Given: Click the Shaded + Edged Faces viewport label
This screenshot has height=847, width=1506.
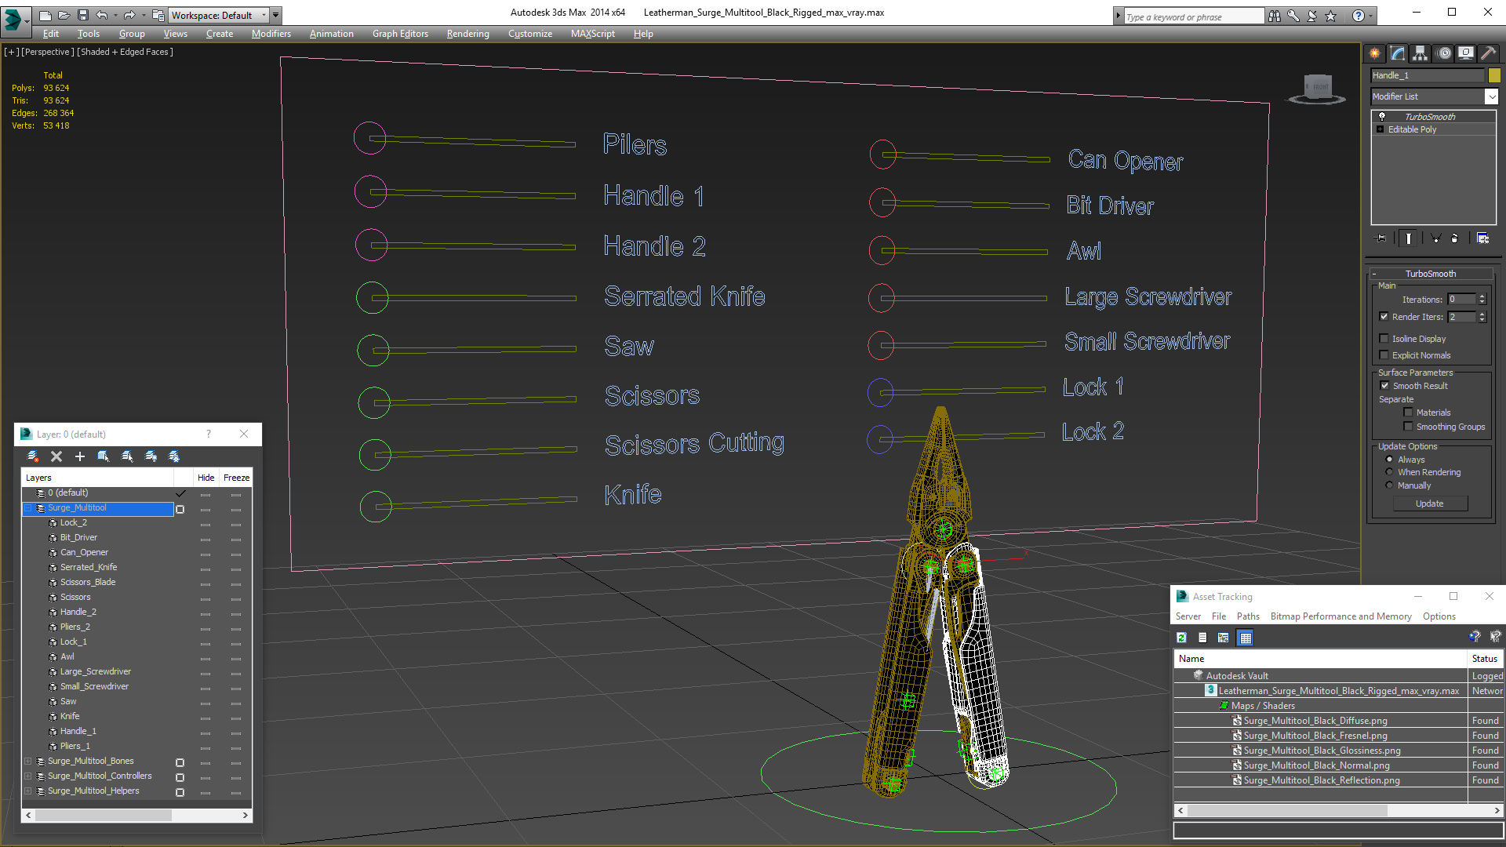Looking at the screenshot, I should coord(125,52).
